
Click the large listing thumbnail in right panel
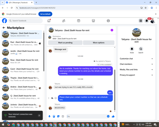136,33
